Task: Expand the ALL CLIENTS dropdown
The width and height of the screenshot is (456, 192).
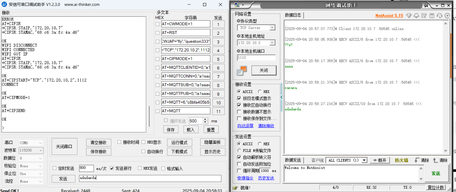Action: point(364,160)
